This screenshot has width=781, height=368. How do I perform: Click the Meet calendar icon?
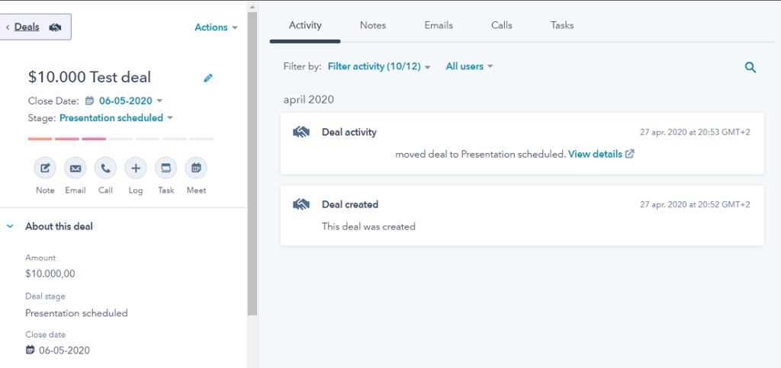(196, 168)
